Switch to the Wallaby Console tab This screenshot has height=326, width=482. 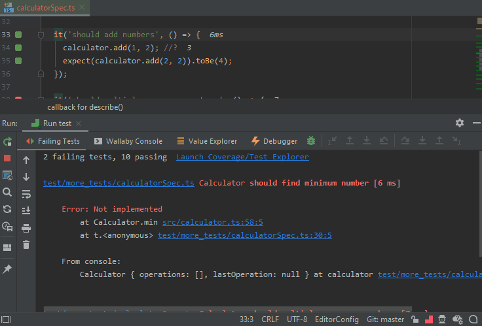[134, 141]
